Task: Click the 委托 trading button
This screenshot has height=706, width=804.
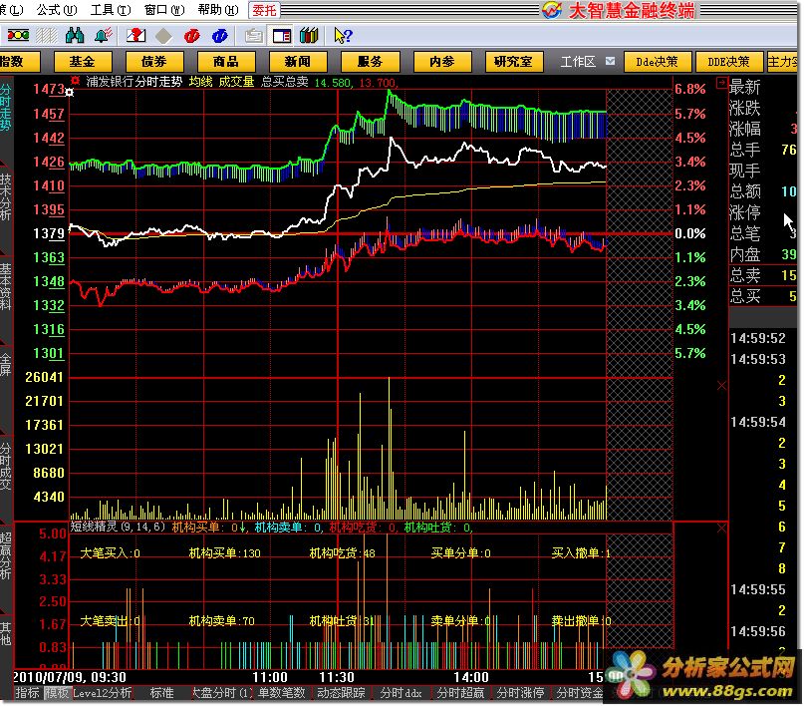Action: tap(264, 10)
